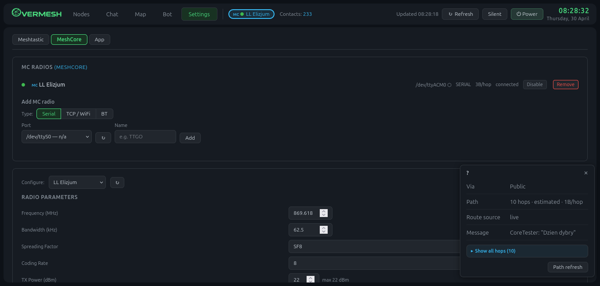Switch to the Meshtastic settings tab
This screenshot has height=286, width=600.
[31, 40]
